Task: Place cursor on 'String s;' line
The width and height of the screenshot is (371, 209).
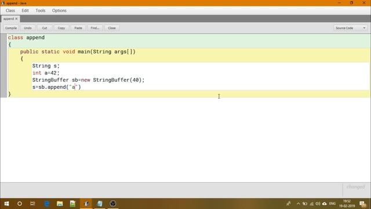Action: pyautogui.click(x=46, y=66)
